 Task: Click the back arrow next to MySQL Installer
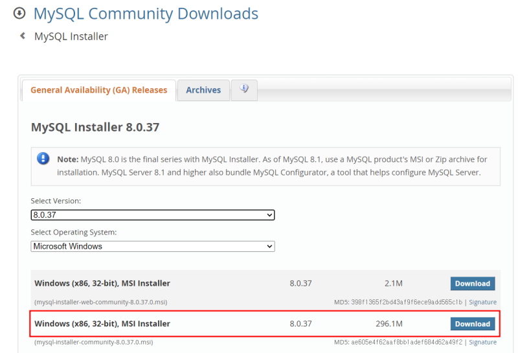tap(23, 36)
